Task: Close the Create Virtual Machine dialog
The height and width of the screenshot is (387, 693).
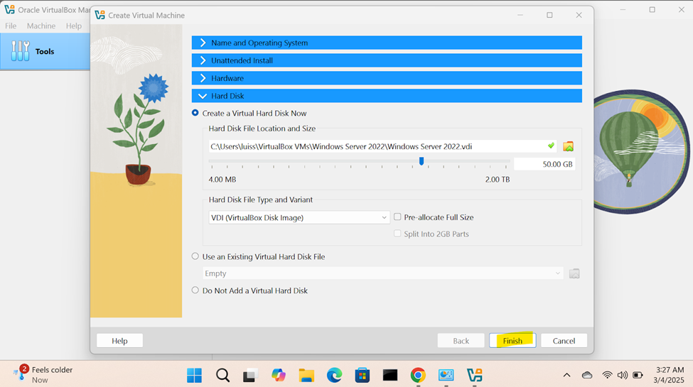Action: click(579, 15)
